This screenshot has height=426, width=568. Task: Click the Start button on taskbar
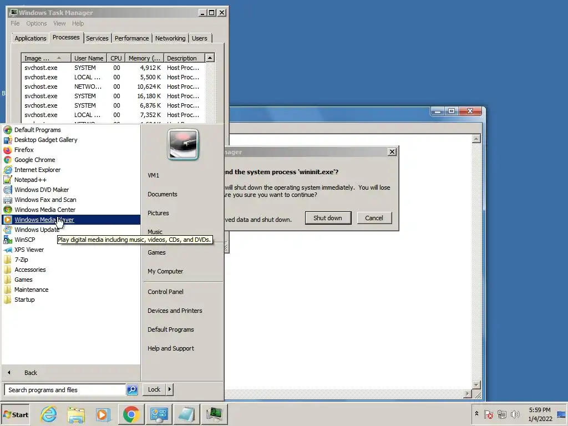[x=16, y=415]
